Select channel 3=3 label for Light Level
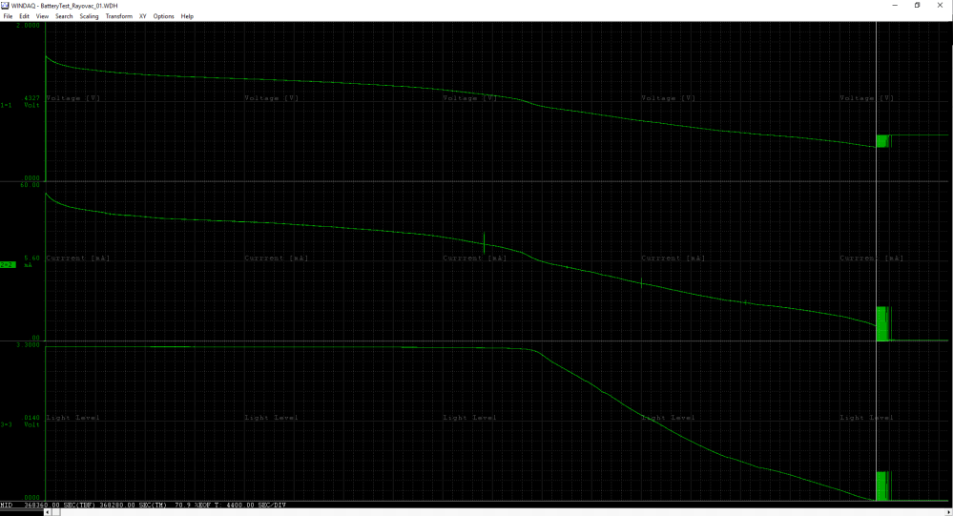This screenshot has height=516, width=953. coord(6,424)
